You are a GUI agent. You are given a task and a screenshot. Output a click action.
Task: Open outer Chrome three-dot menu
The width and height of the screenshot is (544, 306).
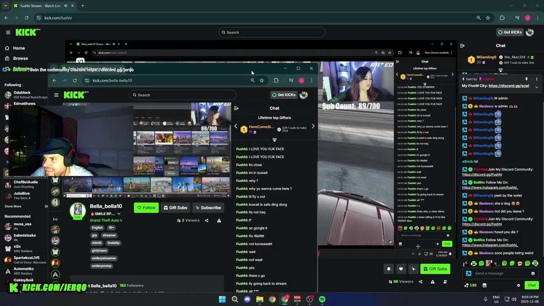pos(538,18)
